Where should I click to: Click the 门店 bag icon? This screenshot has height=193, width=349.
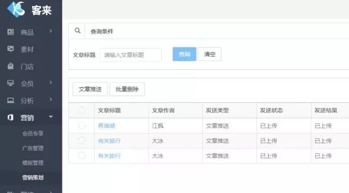point(11,66)
